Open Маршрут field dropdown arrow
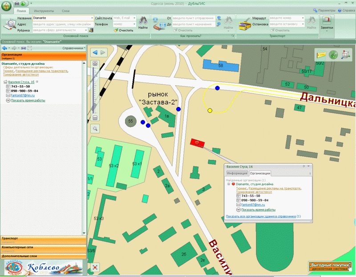356x277 pixels. click(303, 18)
